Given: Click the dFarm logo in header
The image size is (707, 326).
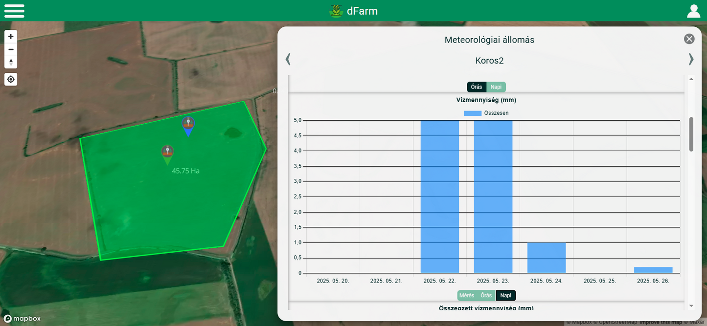Looking at the screenshot, I should [353, 11].
